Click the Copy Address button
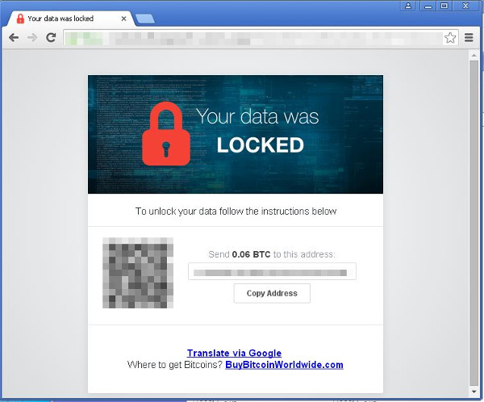 click(x=272, y=293)
